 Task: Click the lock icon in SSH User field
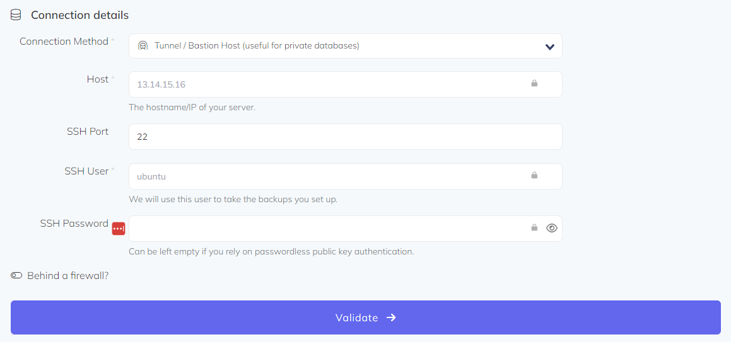pos(534,176)
